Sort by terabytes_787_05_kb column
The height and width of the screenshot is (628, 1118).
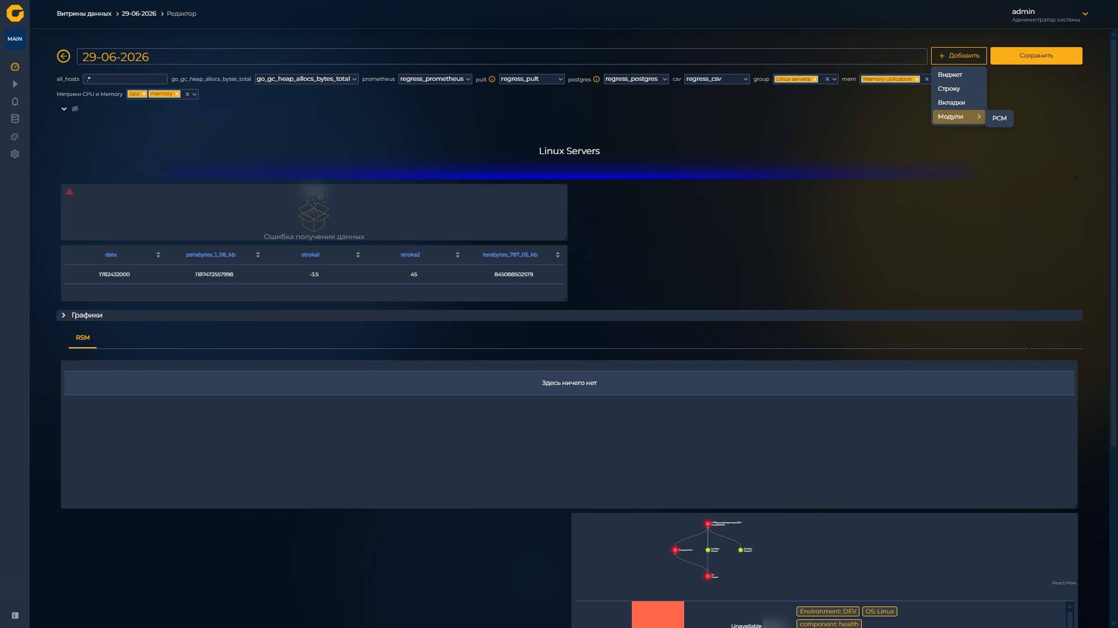pos(558,255)
